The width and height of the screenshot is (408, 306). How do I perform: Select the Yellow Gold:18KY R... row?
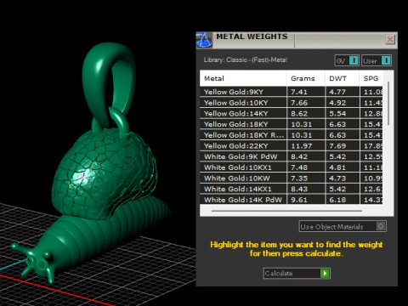point(292,135)
